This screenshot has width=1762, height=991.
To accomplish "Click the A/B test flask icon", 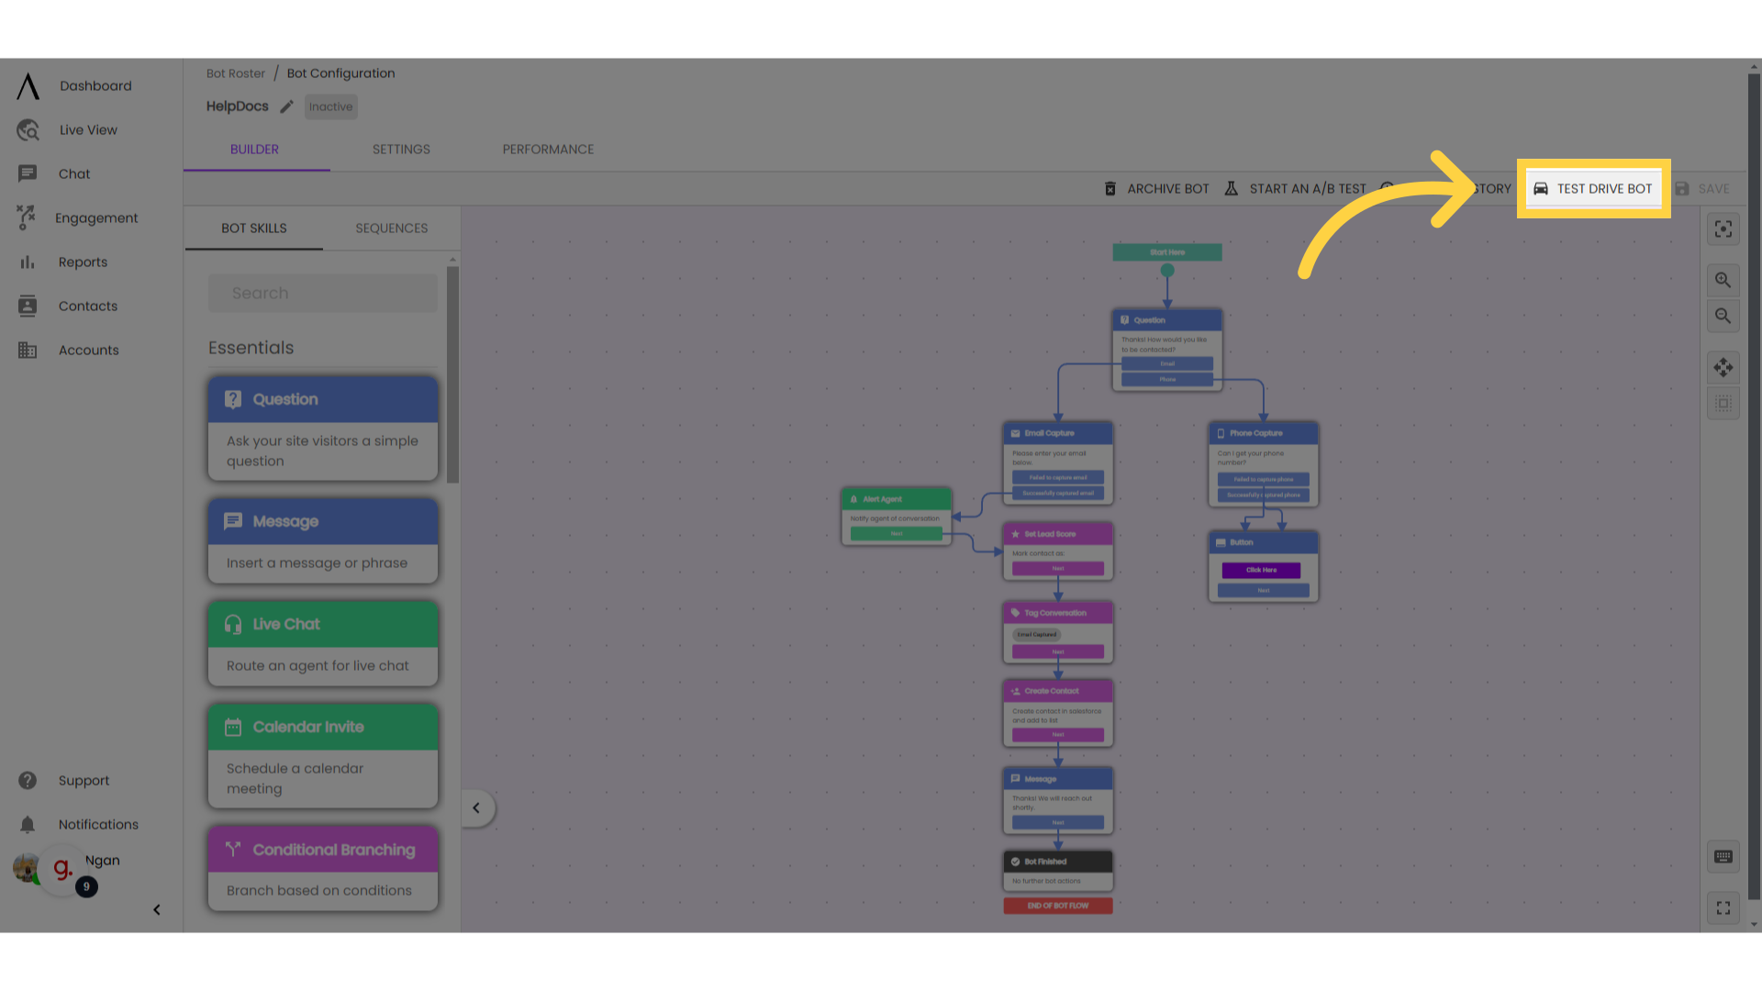I will (1232, 188).
